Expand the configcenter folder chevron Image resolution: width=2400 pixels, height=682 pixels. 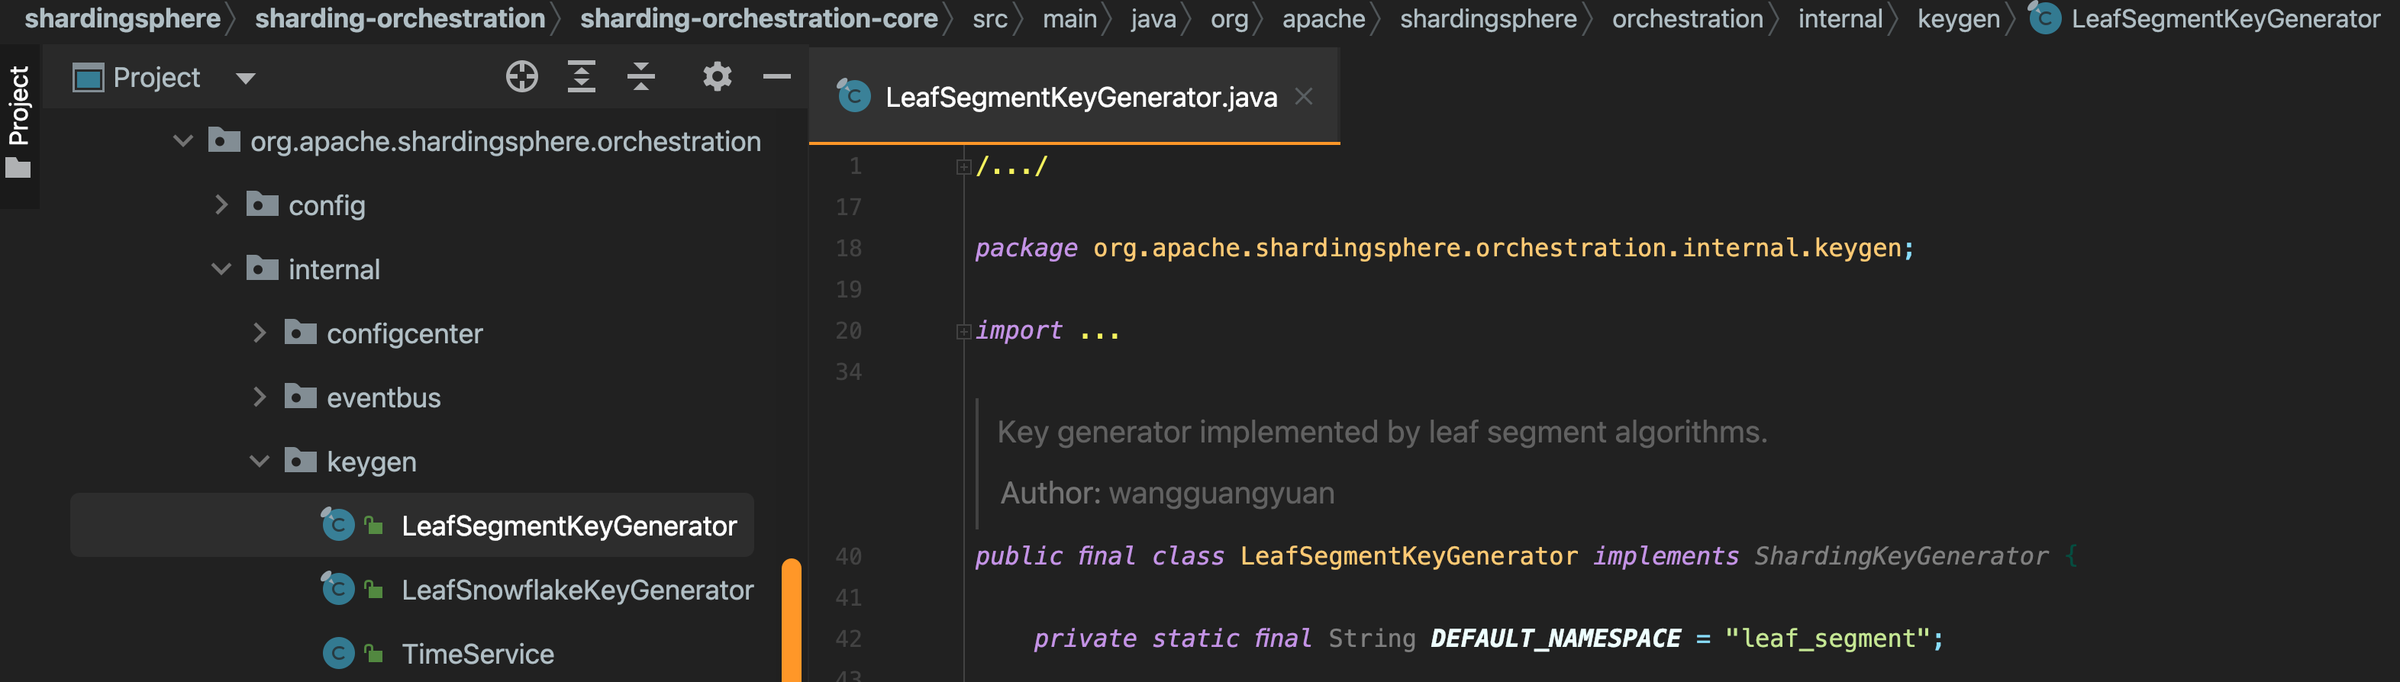259,333
